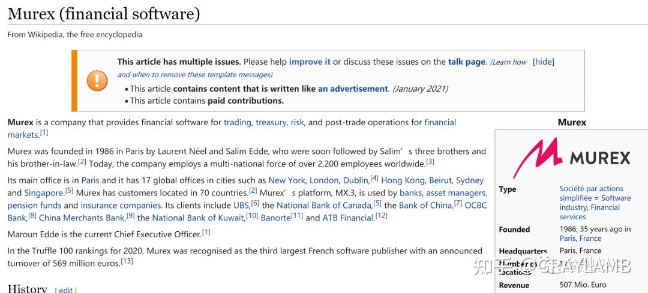Click the UBS client link

click(241, 206)
